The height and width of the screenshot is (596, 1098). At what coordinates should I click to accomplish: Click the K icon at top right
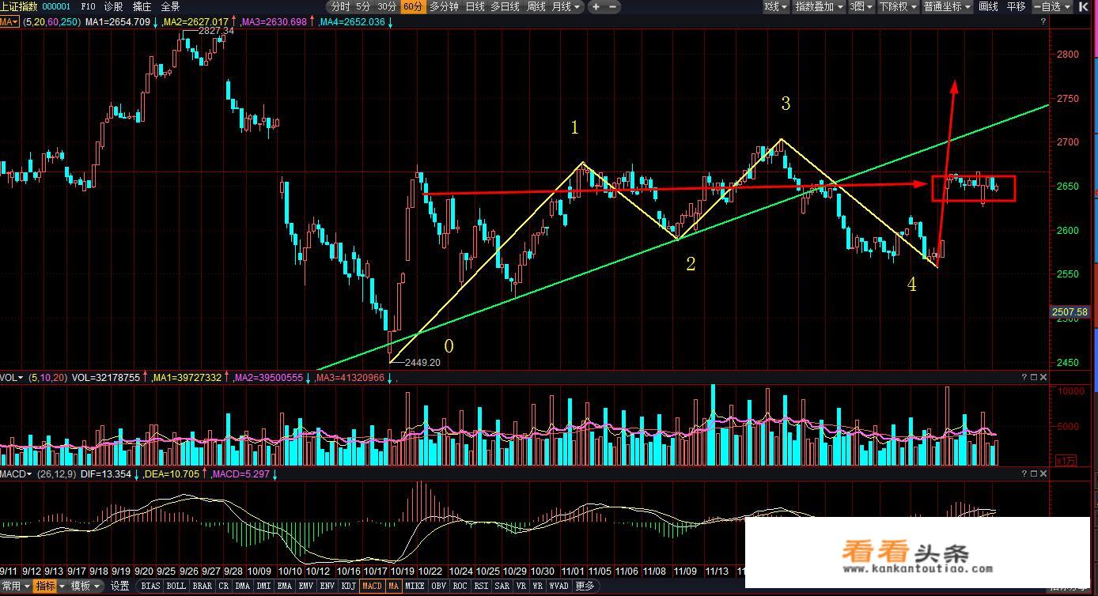click(x=1084, y=6)
